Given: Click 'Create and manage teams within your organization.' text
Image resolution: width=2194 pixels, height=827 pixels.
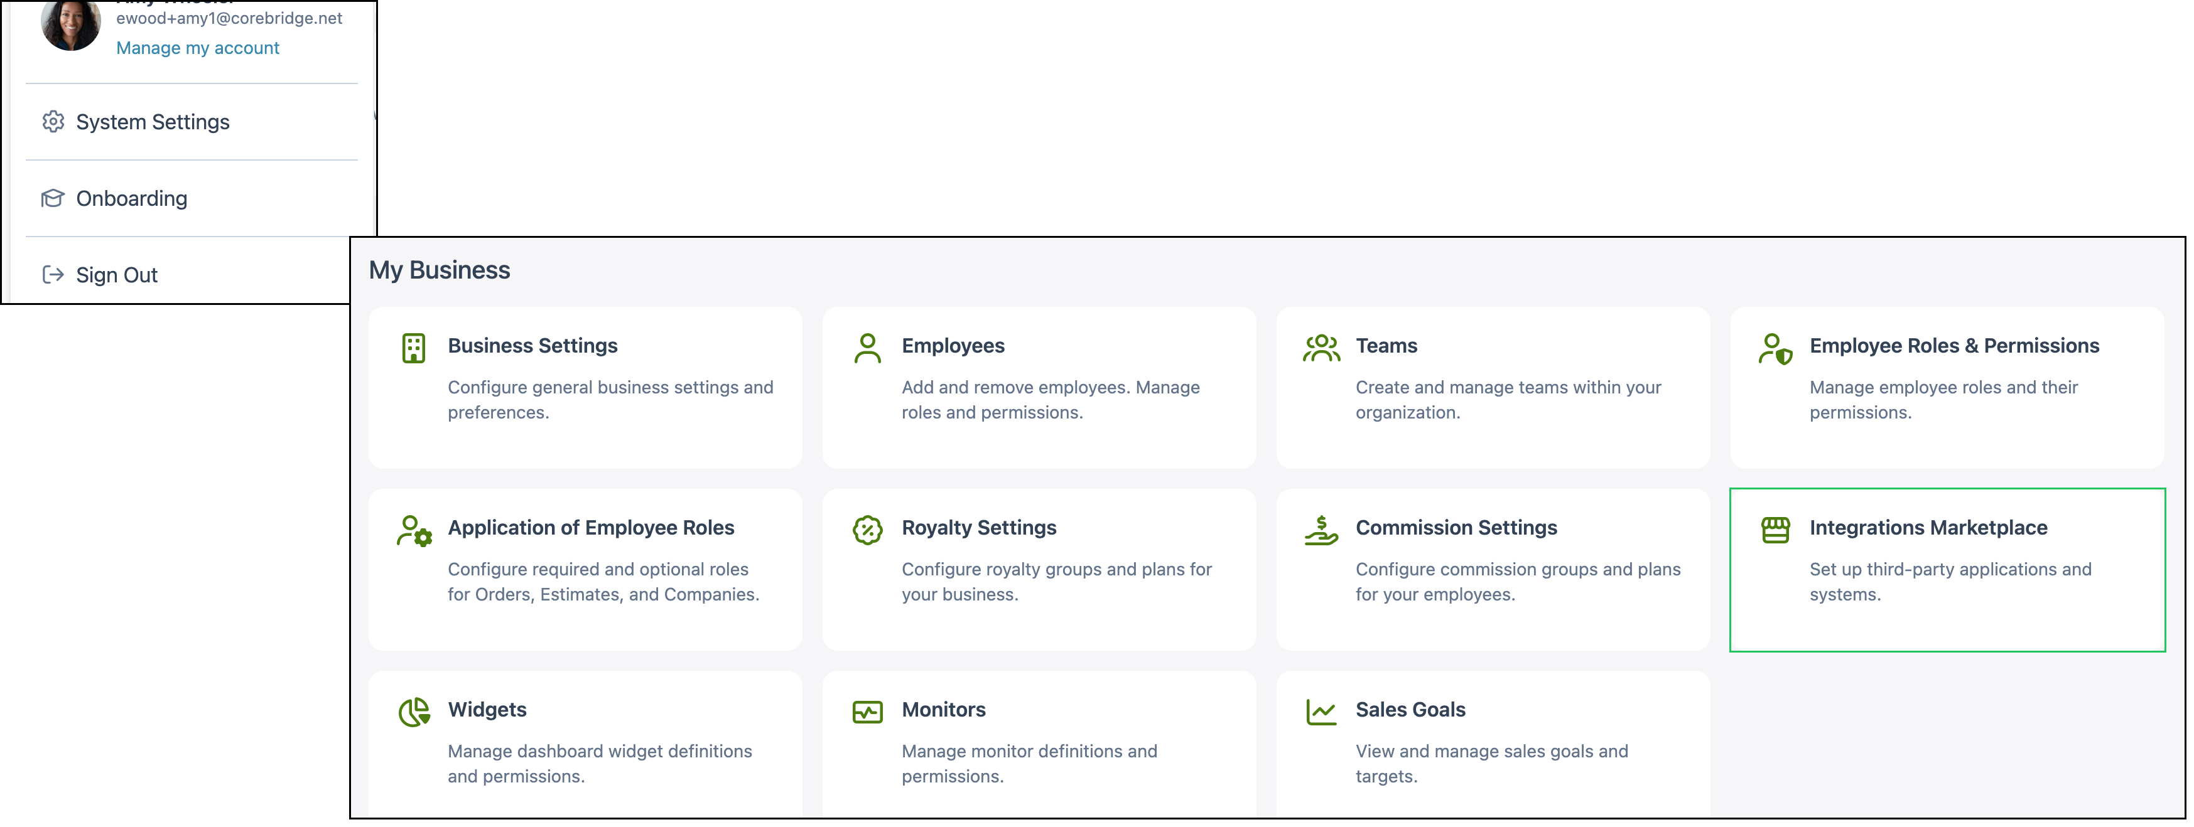Looking at the screenshot, I should coord(1508,400).
